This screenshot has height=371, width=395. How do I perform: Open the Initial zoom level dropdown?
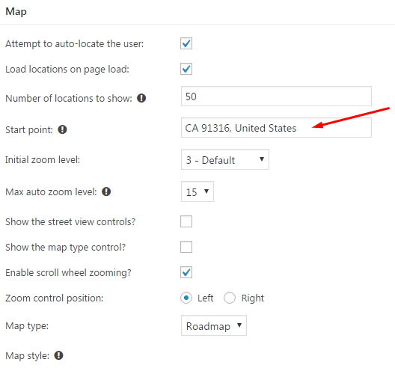(x=225, y=159)
